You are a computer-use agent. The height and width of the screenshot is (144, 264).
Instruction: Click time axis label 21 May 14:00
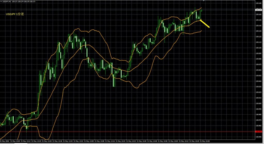click(89, 141)
